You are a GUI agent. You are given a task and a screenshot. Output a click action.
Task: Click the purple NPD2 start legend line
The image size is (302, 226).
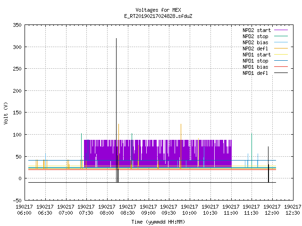pos(281,30)
